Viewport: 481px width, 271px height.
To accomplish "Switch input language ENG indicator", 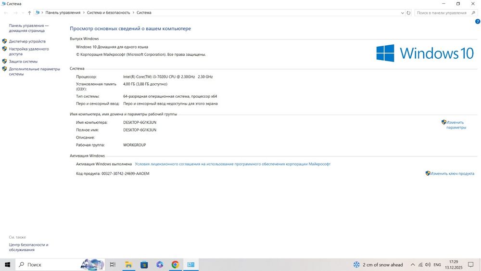I will point(437,265).
